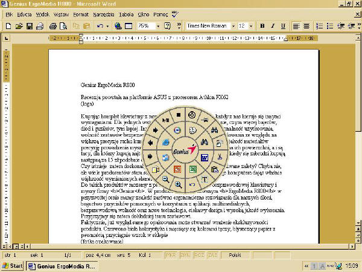362x272 pixels.
Task: Open the Tabela menu
Action: click(127, 13)
